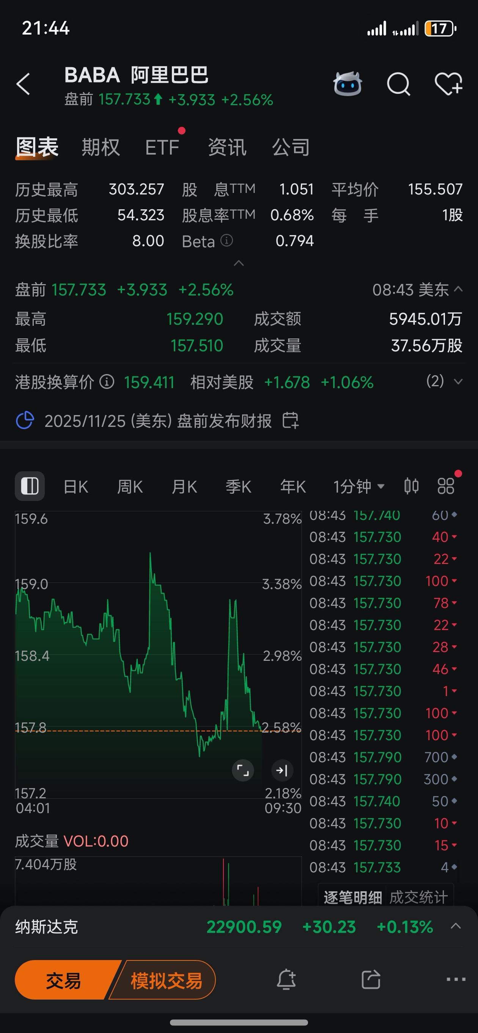Select the 日K chart period
The width and height of the screenshot is (478, 1033).
[76, 486]
